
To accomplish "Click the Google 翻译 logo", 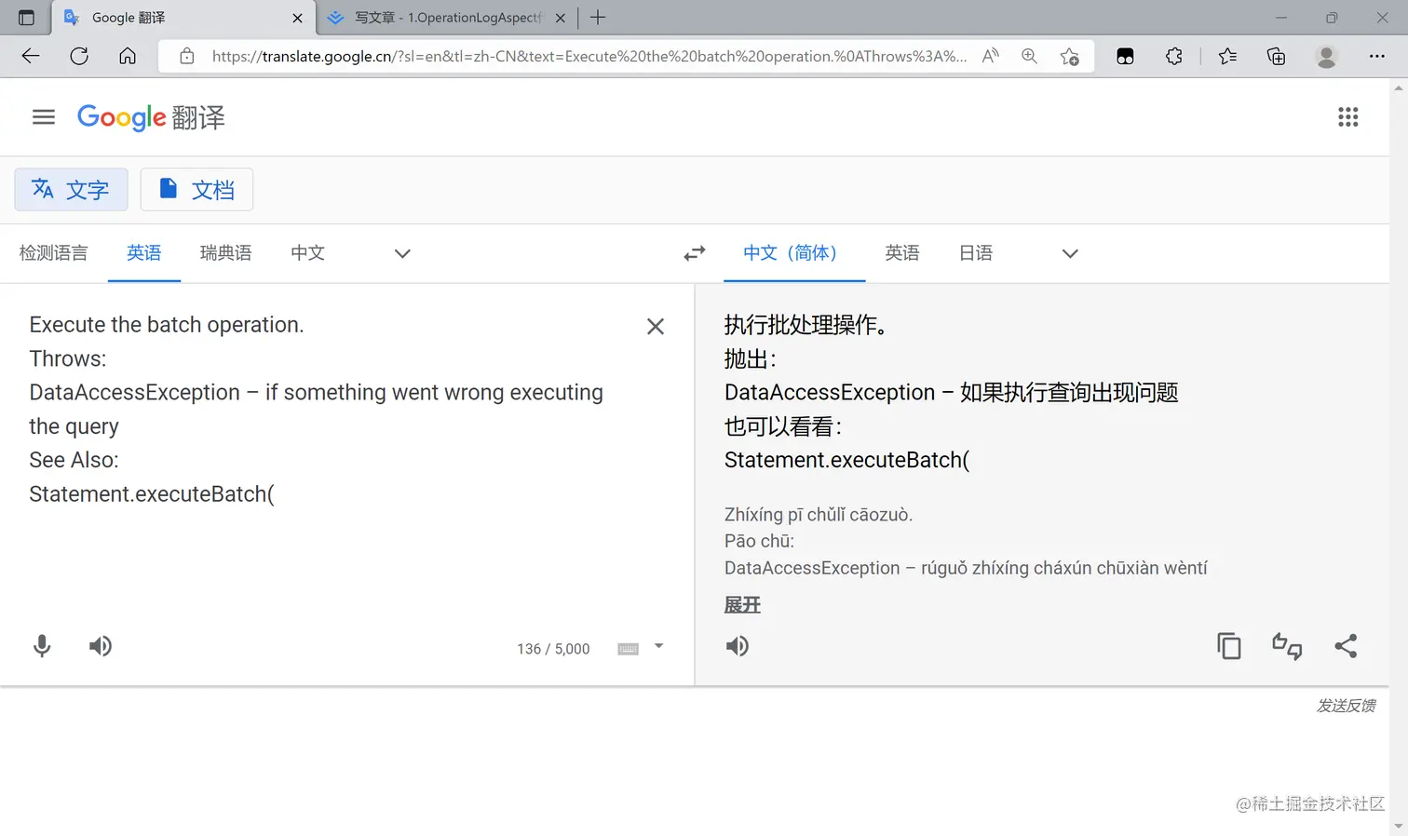I will (x=151, y=117).
